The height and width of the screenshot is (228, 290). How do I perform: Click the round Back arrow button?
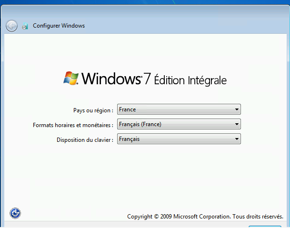coord(12,26)
